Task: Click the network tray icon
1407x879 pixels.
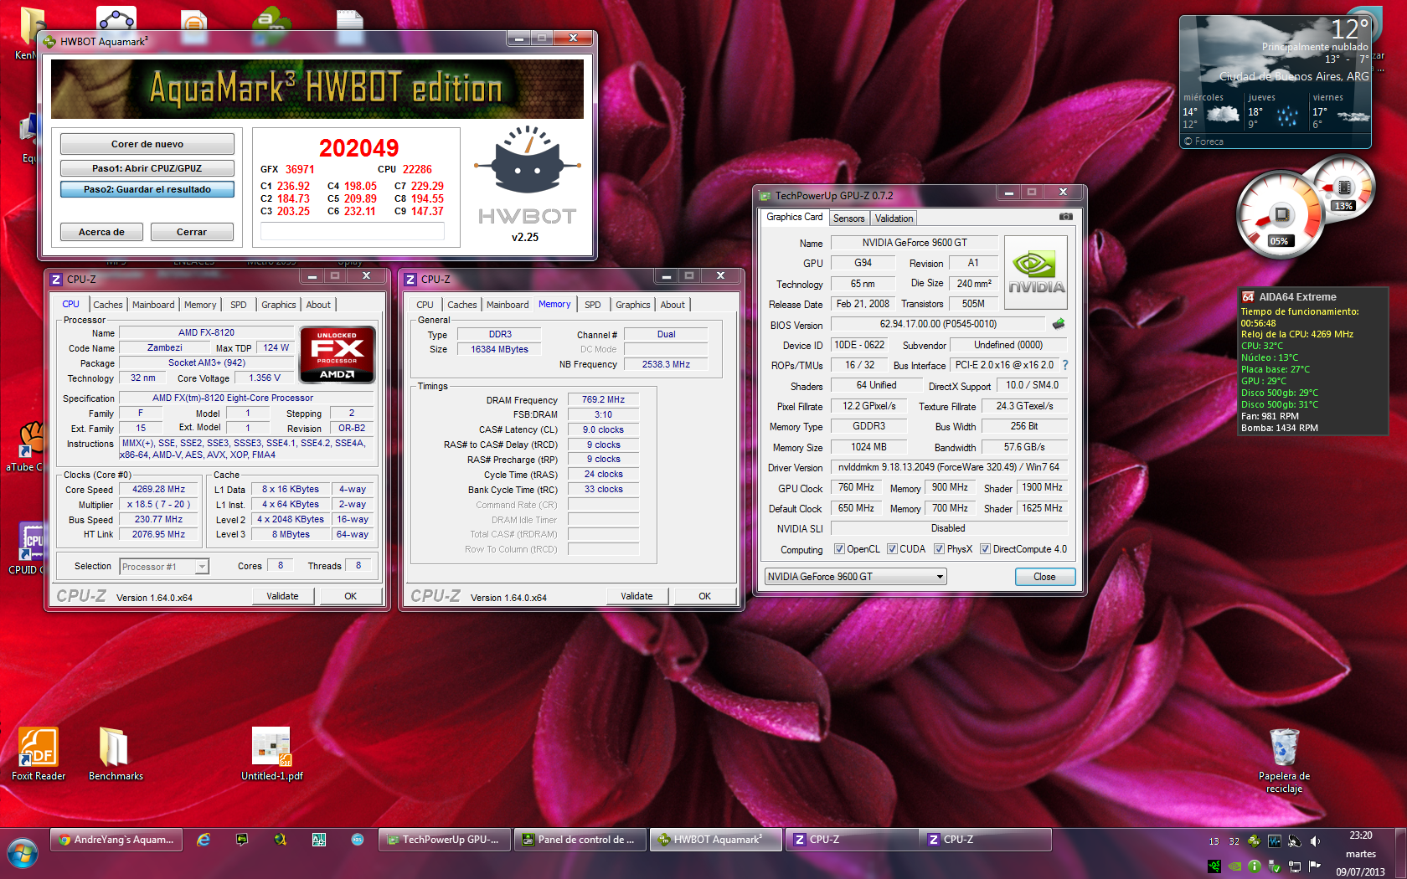Action: pyautogui.click(x=1295, y=866)
